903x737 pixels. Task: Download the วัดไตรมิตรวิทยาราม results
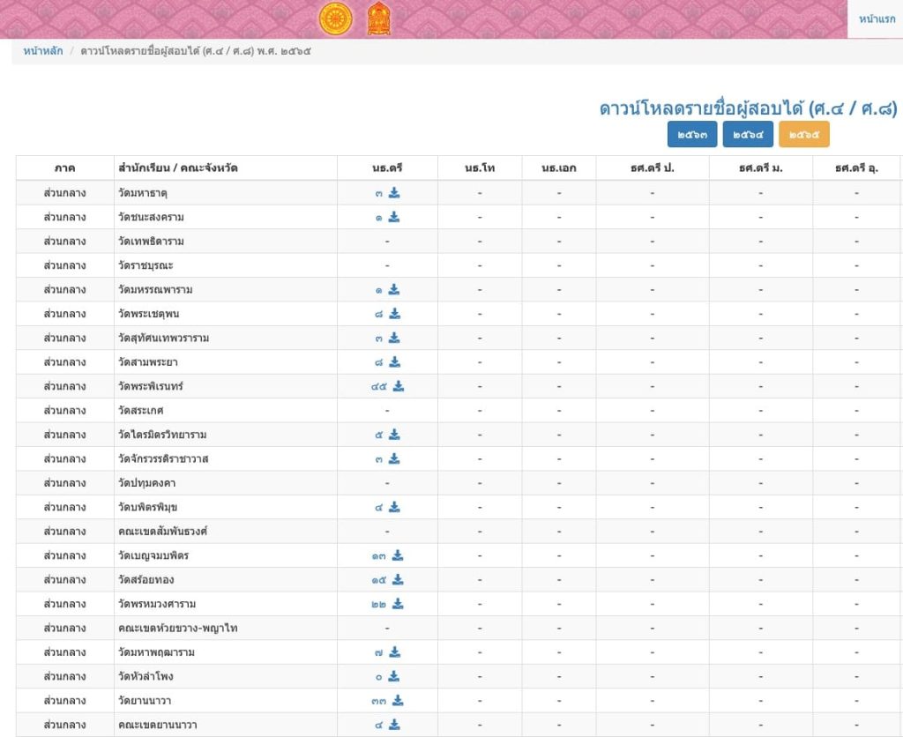(x=394, y=435)
